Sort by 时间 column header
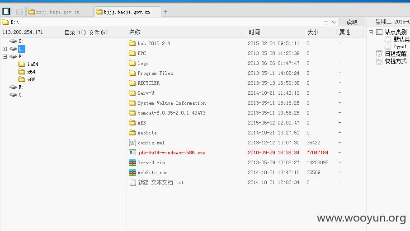 pyautogui.click(x=254, y=32)
